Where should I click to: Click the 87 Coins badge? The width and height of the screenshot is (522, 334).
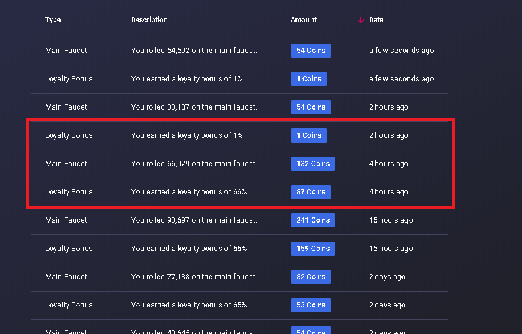tap(311, 192)
